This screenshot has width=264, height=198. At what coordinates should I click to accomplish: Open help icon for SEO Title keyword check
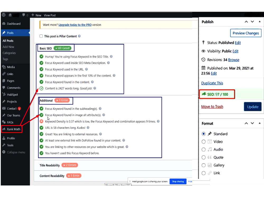(x=111, y=56)
